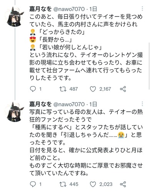
Task: Click the vertical scrollbar on right edge
Action: click(x=149, y=66)
